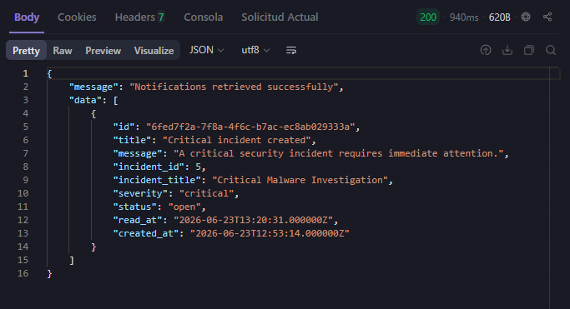570x309 pixels.
Task: Click the incident_id value 5
Action: click(x=198, y=167)
